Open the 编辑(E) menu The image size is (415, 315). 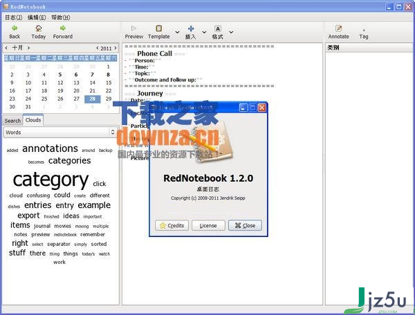pyautogui.click(x=37, y=17)
